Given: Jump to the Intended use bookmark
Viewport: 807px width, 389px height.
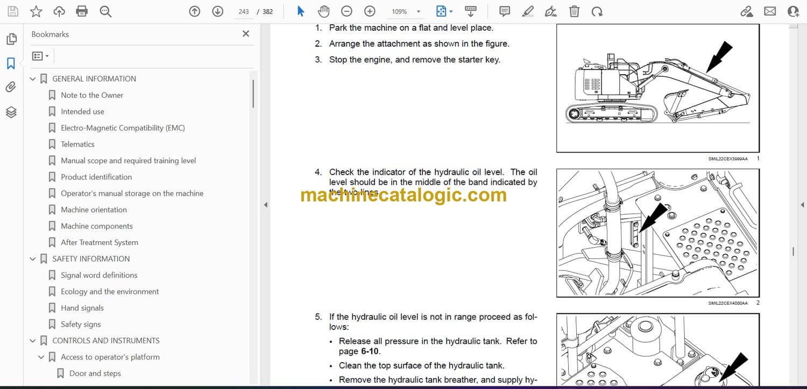Looking at the screenshot, I should pos(82,111).
